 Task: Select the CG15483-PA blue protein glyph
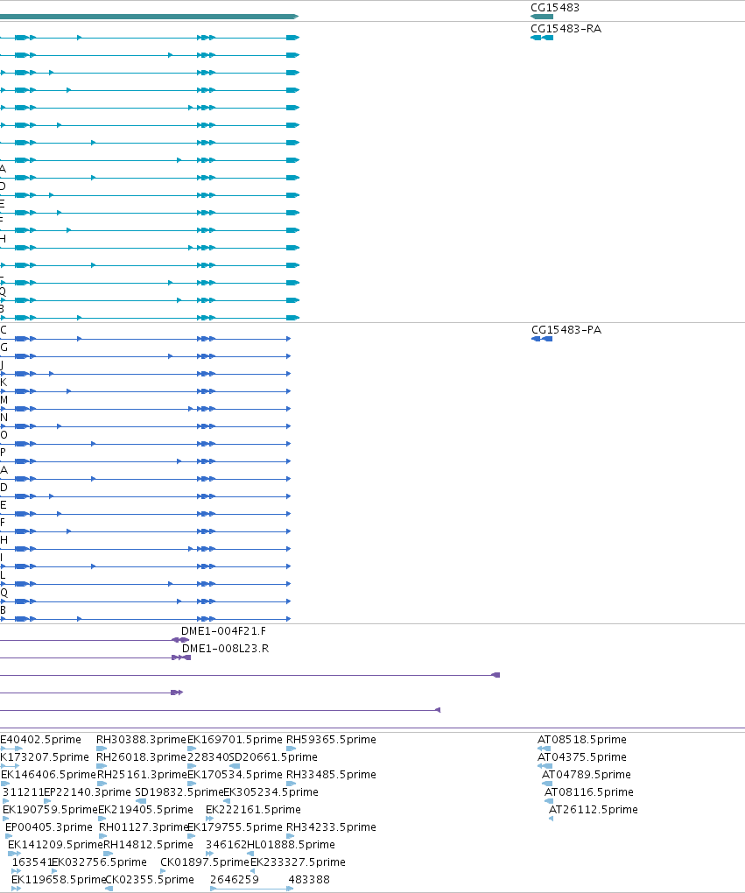click(542, 339)
